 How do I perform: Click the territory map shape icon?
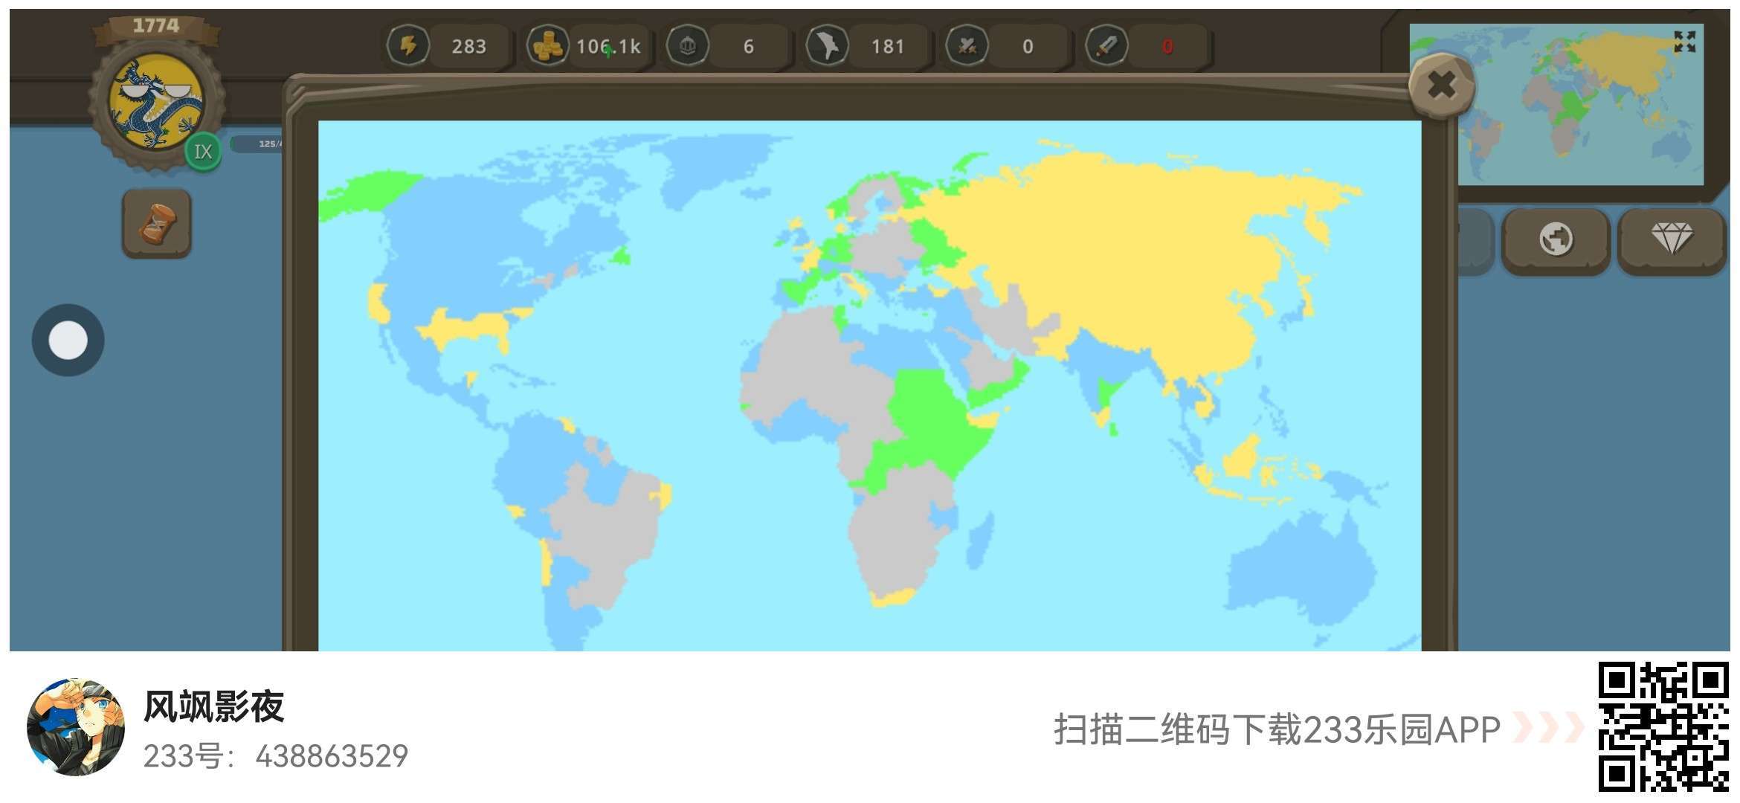point(827,46)
